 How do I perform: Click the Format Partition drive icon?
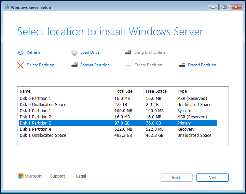tap(74, 65)
